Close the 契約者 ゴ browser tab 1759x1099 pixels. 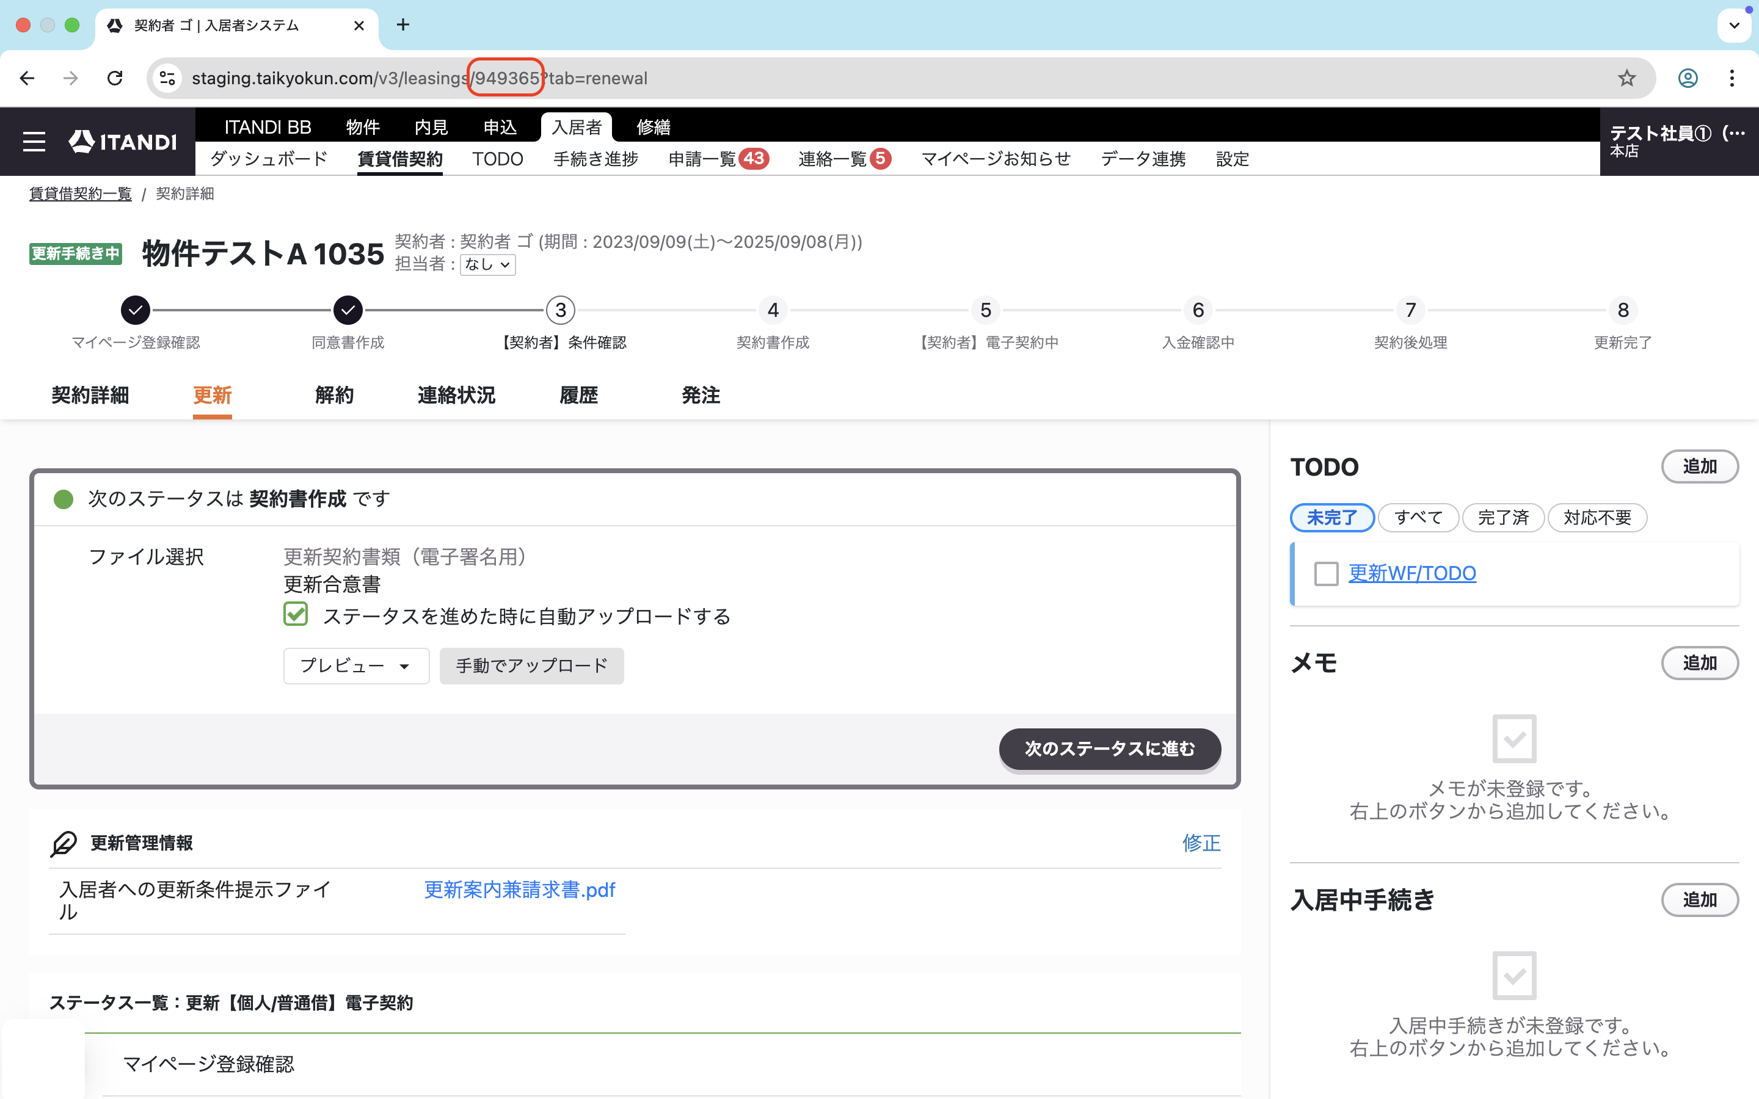click(x=359, y=26)
